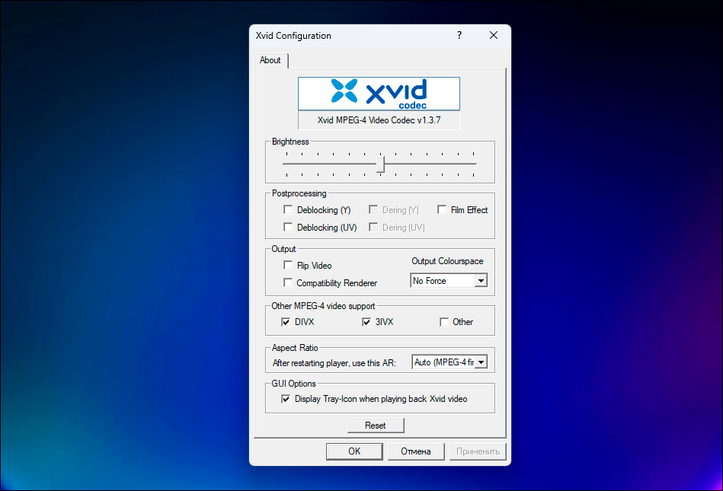The height and width of the screenshot is (491, 723).
Task: Click the GUI Options group label
Action: 294,384
